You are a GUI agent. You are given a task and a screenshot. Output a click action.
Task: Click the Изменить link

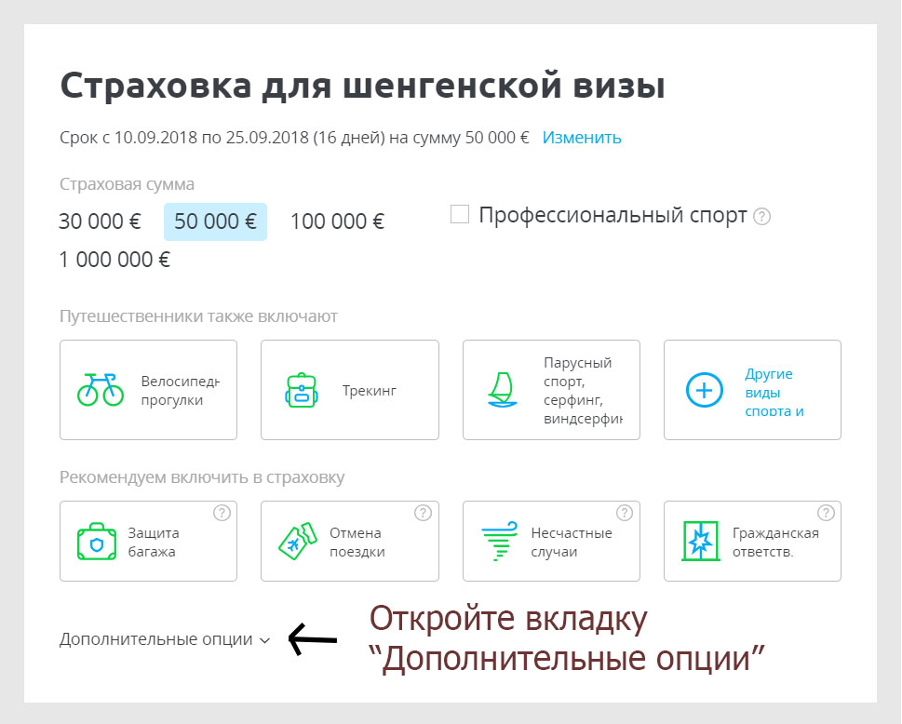coord(582,138)
